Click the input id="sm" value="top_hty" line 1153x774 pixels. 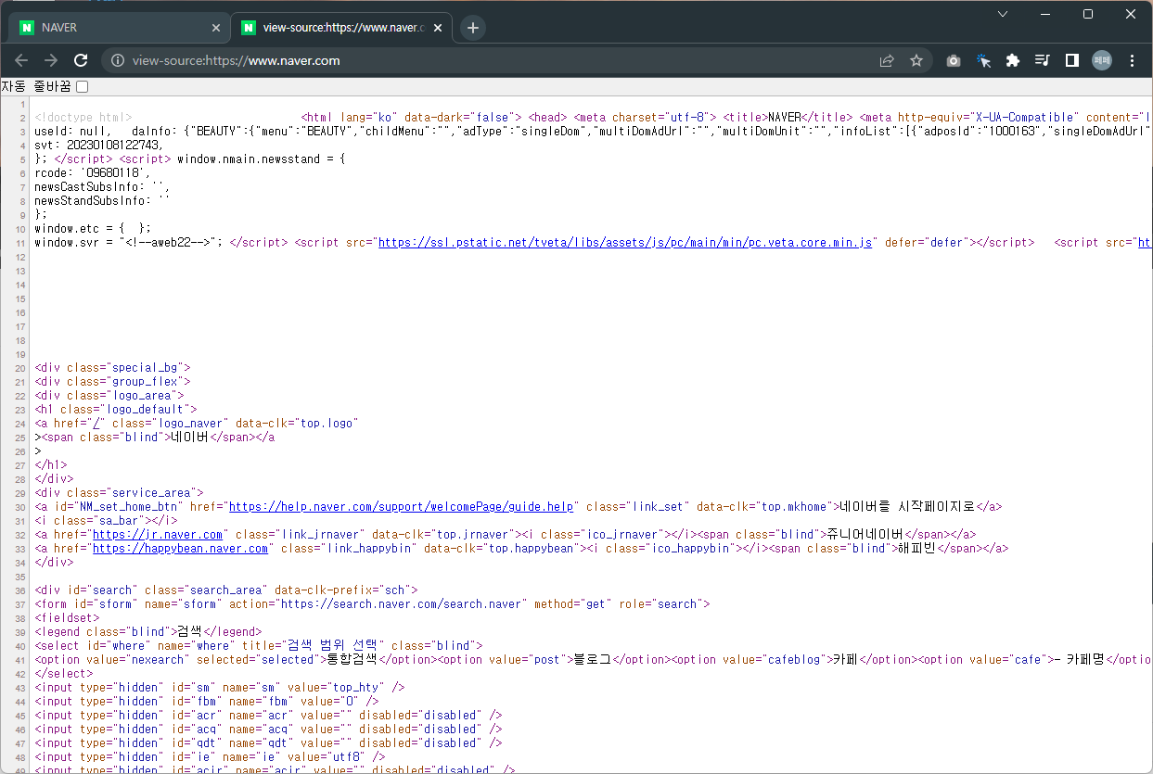pos(220,688)
